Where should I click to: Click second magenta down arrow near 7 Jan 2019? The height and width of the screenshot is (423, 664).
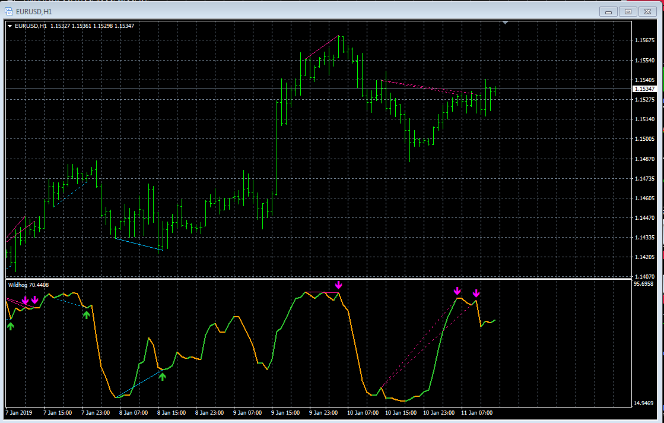pyautogui.click(x=35, y=300)
